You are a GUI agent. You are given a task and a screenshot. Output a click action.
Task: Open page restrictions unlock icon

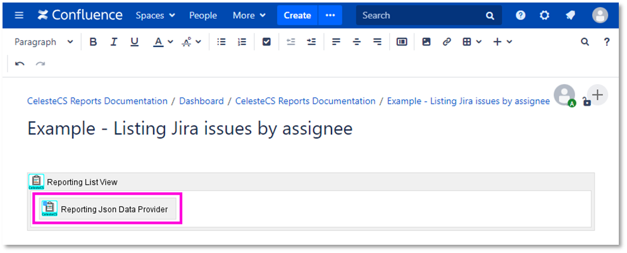coord(587,102)
